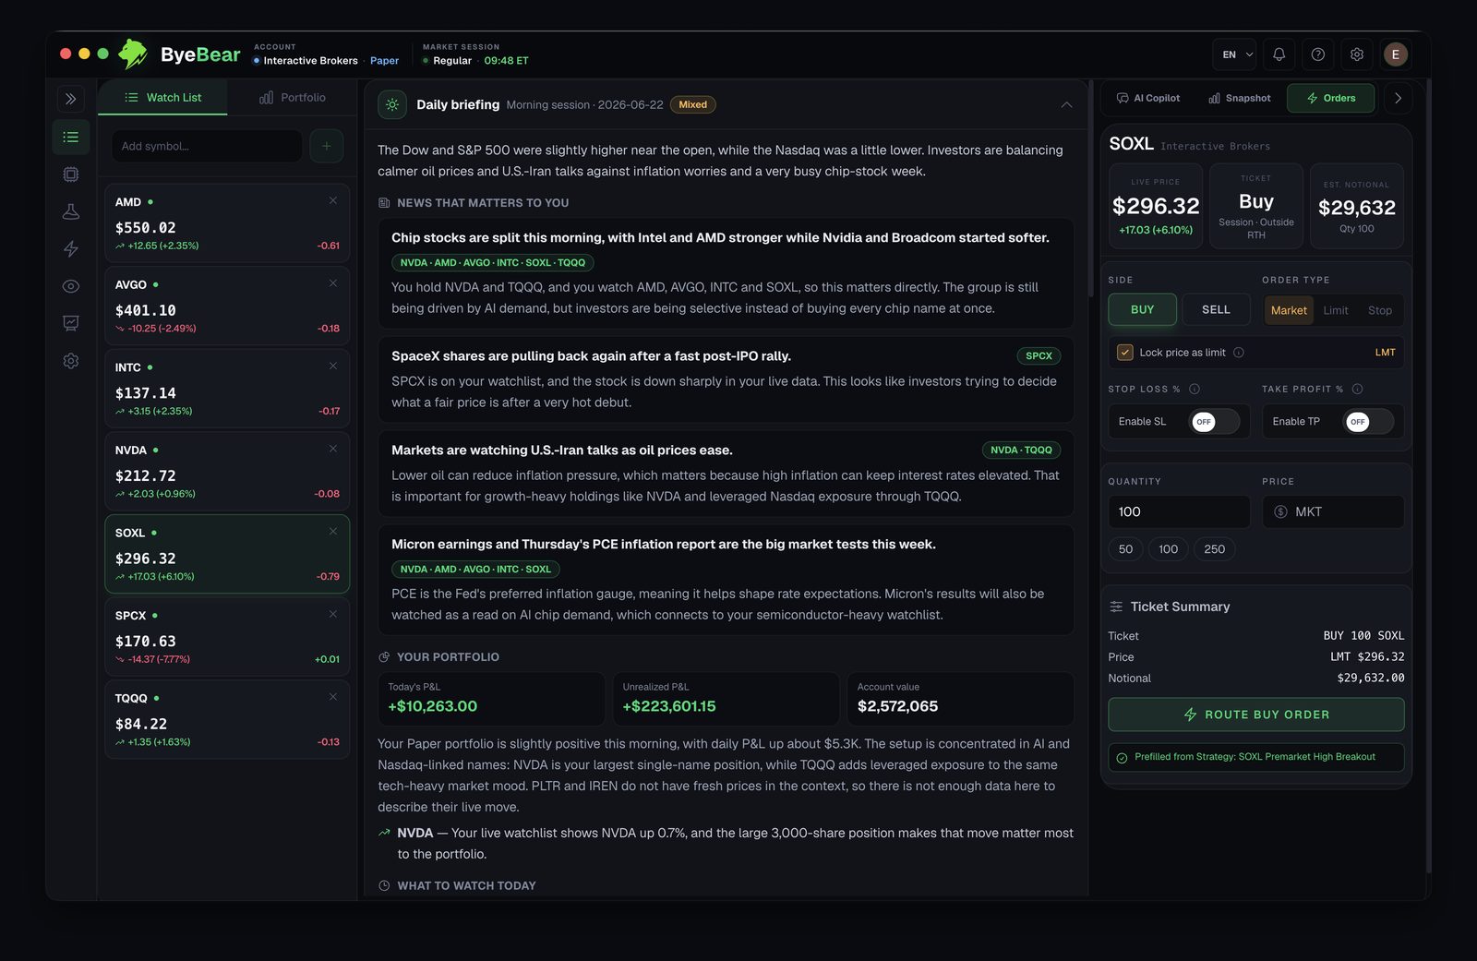Show more right panel tabs with chevron
The height and width of the screenshot is (961, 1477).
tap(1398, 98)
